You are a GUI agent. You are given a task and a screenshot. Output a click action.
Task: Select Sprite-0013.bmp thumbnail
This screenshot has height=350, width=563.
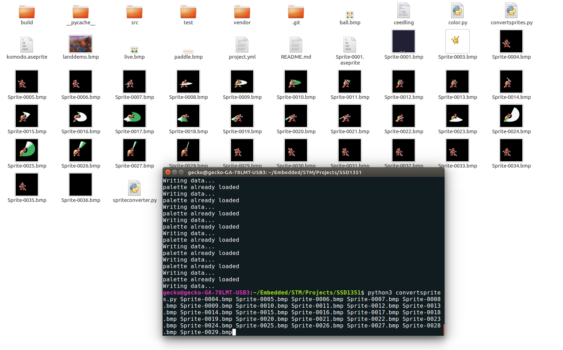tap(457, 82)
